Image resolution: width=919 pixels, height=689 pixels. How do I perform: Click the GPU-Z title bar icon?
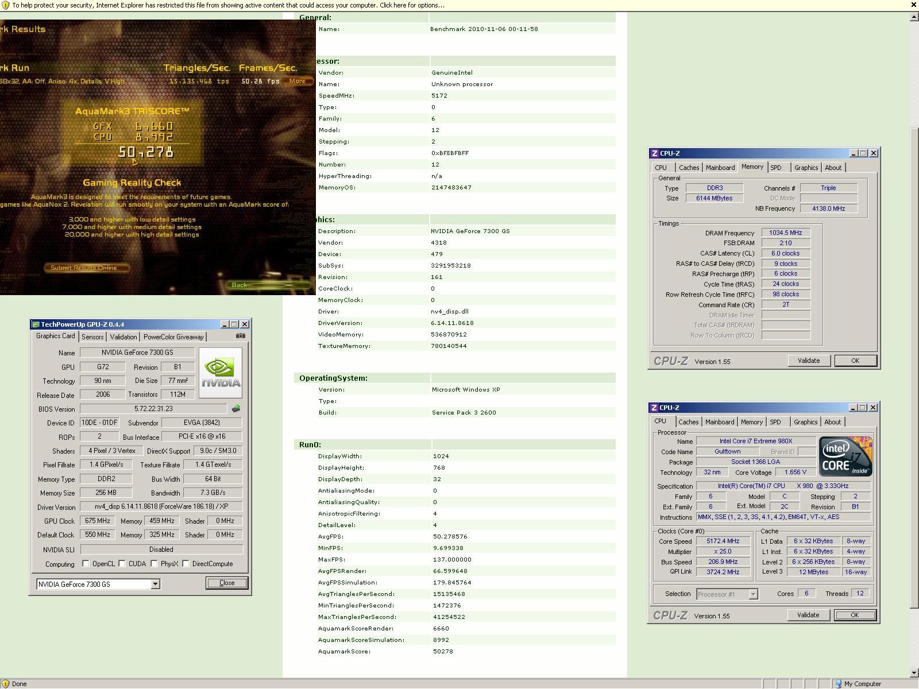point(36,324)
